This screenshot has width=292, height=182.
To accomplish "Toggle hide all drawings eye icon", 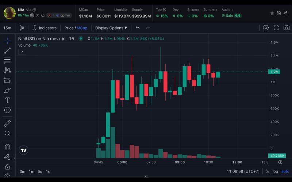I will coord(7,175).
